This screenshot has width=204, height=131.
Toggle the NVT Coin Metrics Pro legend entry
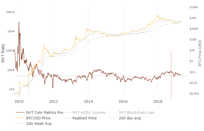44,112
